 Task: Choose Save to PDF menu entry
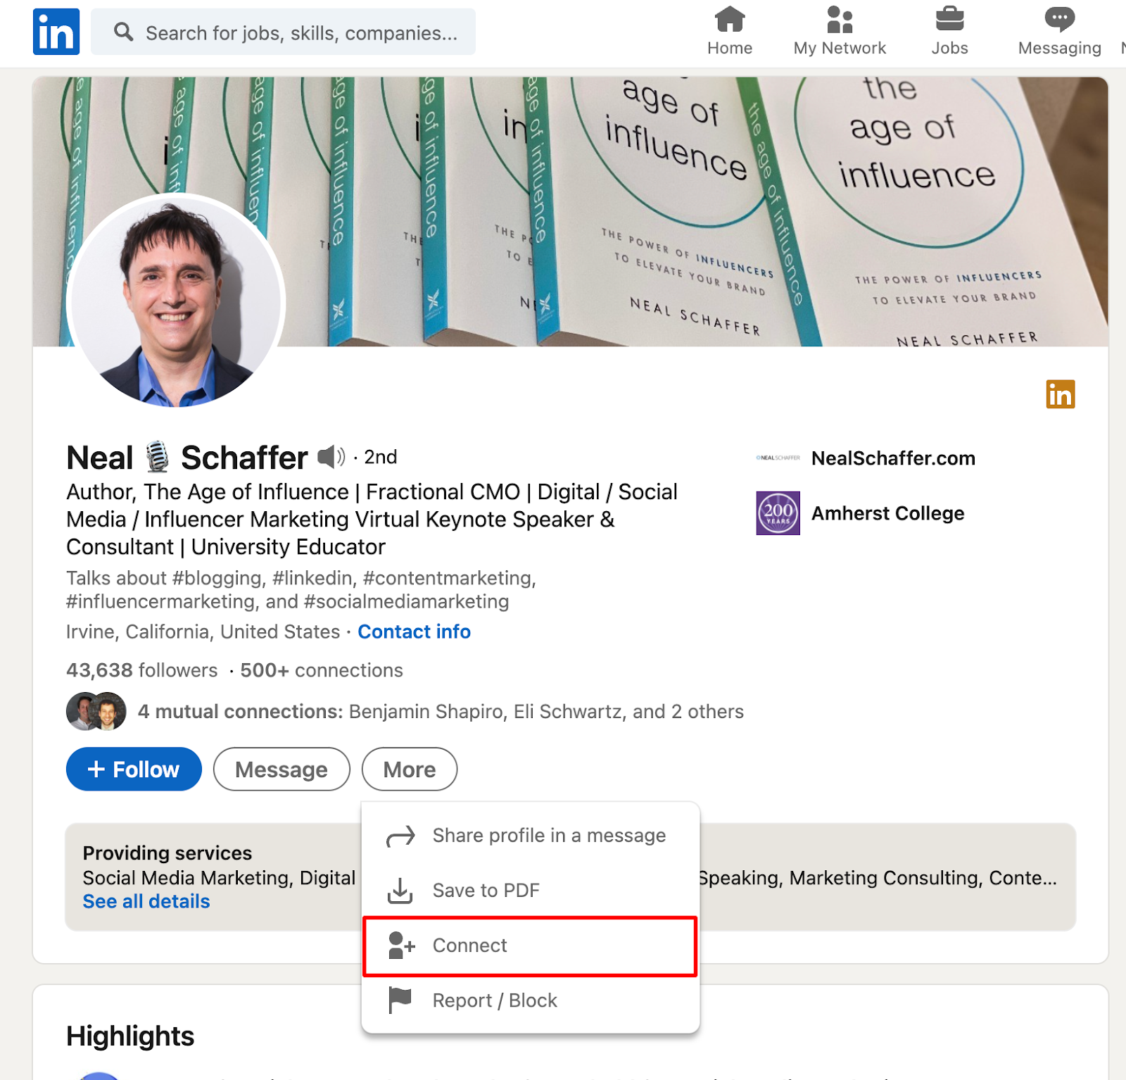(531, 891)
